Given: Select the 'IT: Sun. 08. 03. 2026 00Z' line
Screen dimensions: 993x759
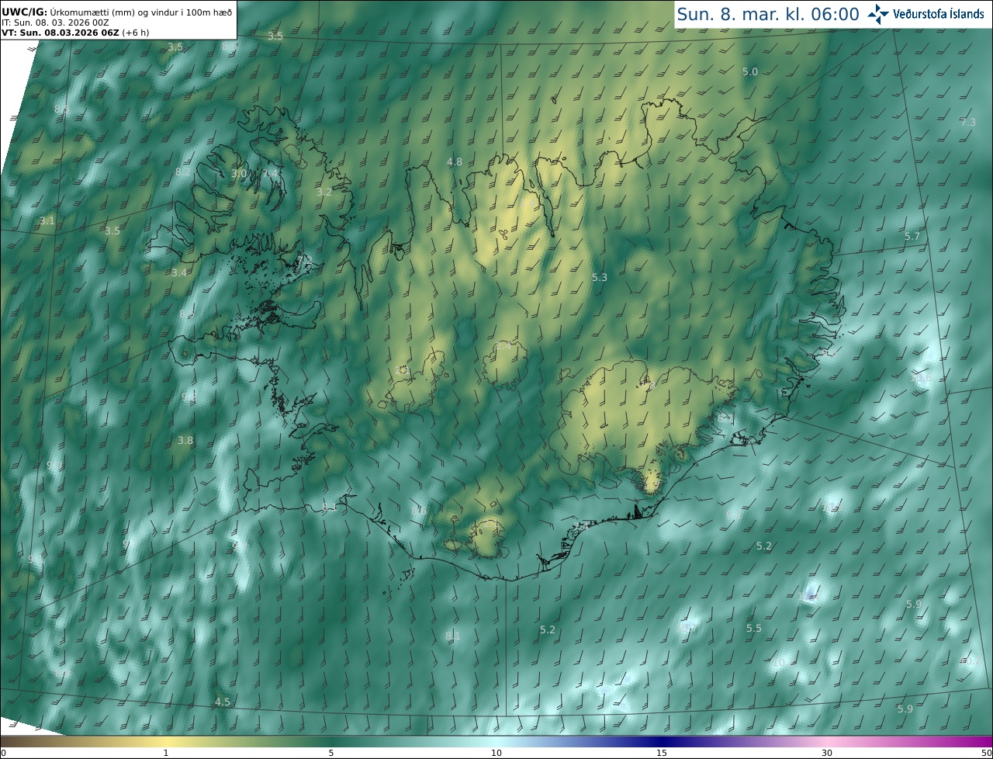Looking at the screenshot, I should click(55, 23).
